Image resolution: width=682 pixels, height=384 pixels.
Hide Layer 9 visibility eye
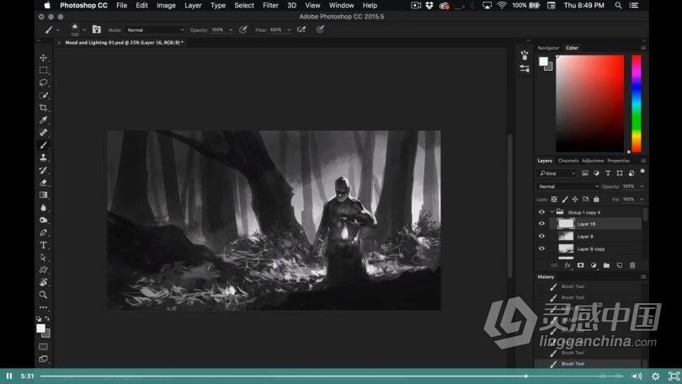click(541, 236)
